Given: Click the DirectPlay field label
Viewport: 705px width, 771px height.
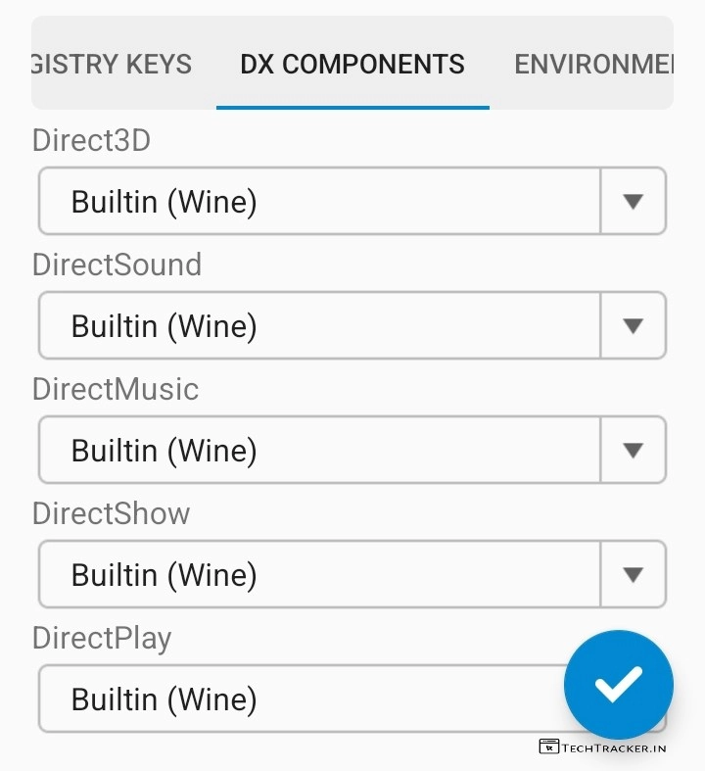Looking at the screenshot, I should click(x=102, y=638).
